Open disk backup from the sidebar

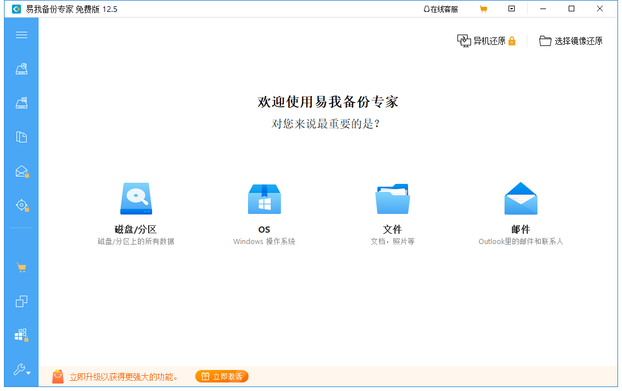[22, 69]
